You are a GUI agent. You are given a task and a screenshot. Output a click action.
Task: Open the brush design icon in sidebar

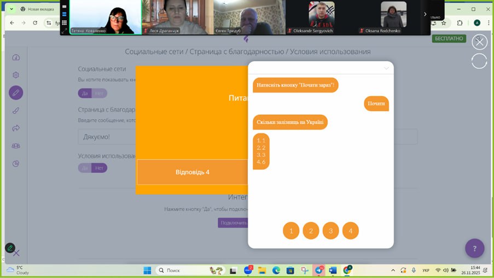point(16,111)
